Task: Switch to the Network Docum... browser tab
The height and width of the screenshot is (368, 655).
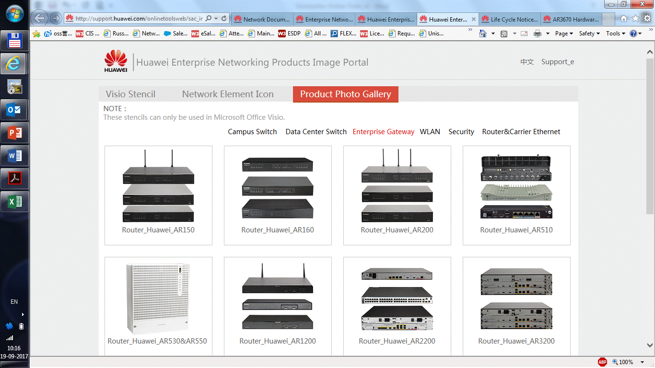Action: 262,19
